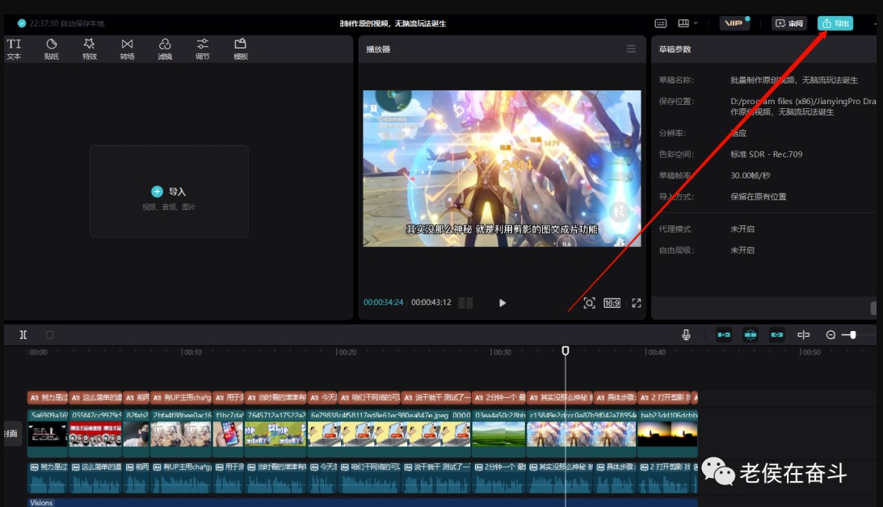Screen dimensions: 883x507
Task: Open the player panel hamburger menu
Action: click(x=631, y=49)
